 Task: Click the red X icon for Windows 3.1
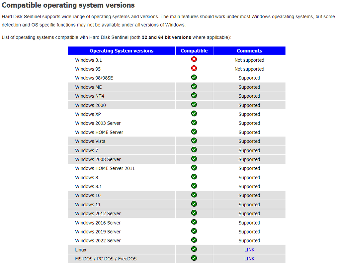click(194, 59)
